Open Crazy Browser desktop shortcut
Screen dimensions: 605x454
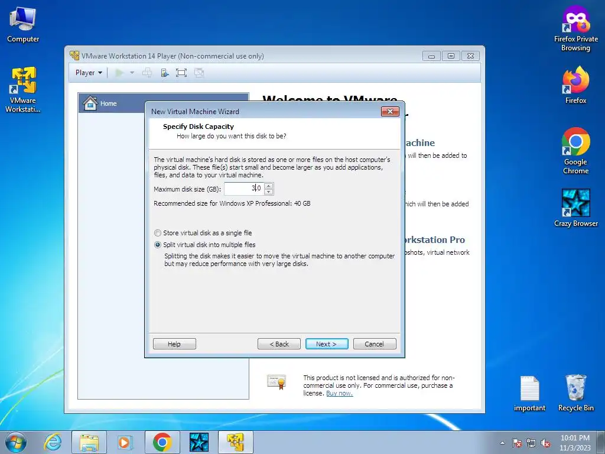(x=575, y=207)
